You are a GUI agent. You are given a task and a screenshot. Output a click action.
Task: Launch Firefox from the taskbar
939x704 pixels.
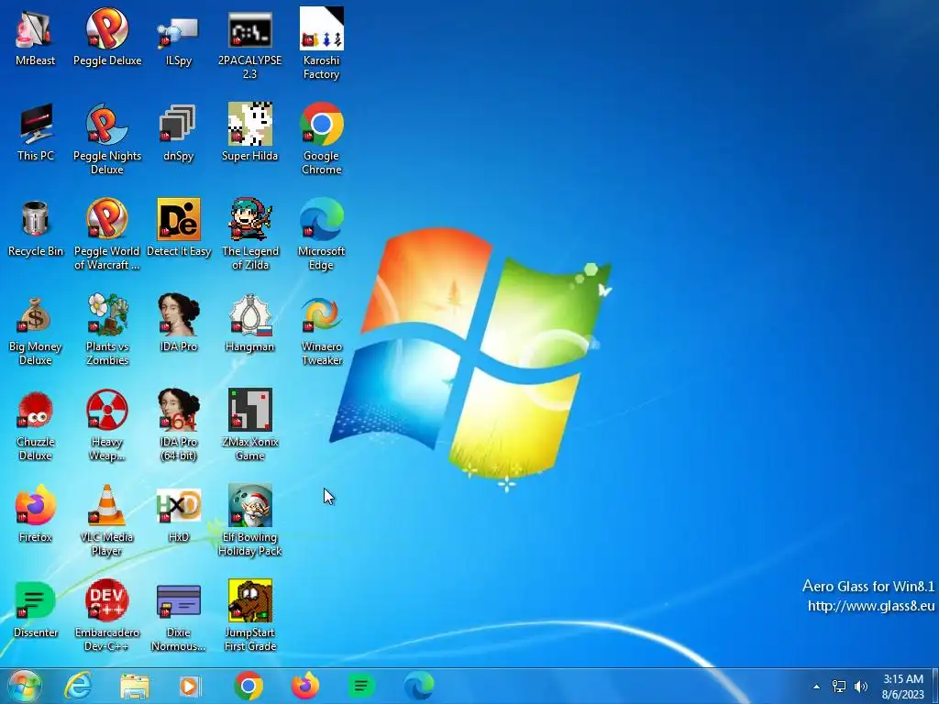click(305, 686)
